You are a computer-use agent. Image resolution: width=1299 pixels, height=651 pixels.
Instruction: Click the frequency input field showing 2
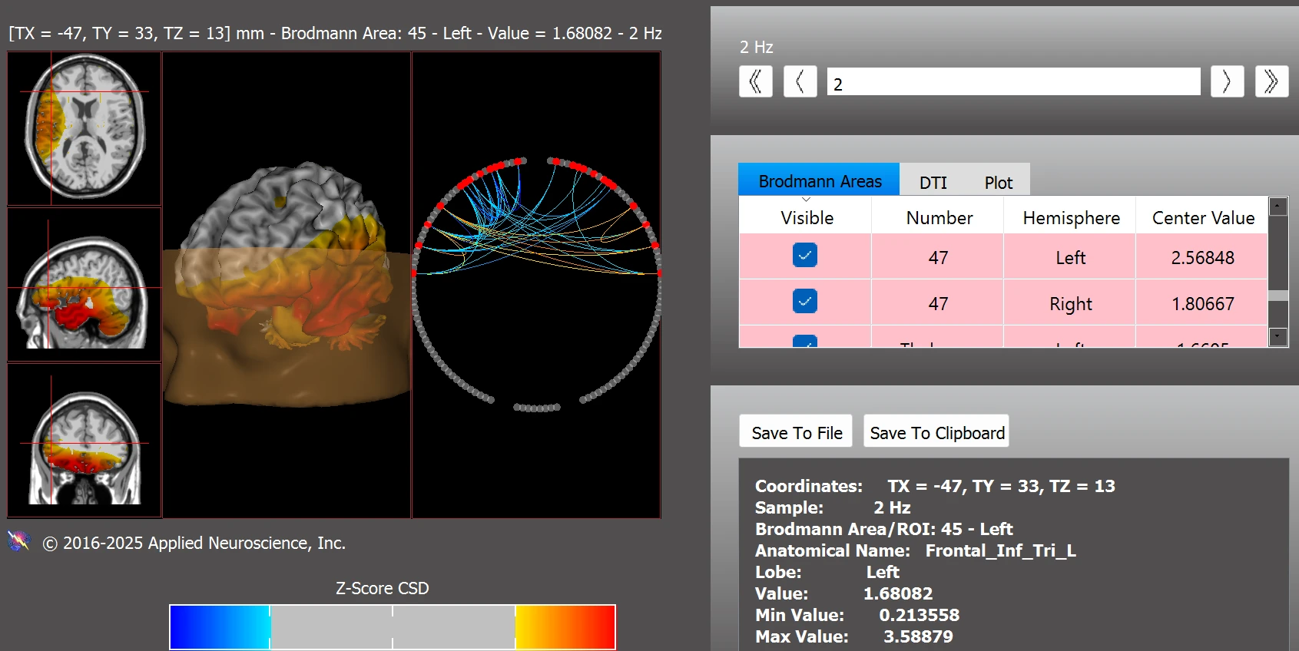pos(1013,81)
